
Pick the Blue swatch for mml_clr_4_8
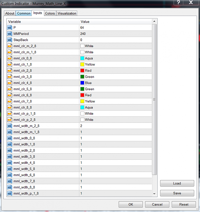(82, 83)
